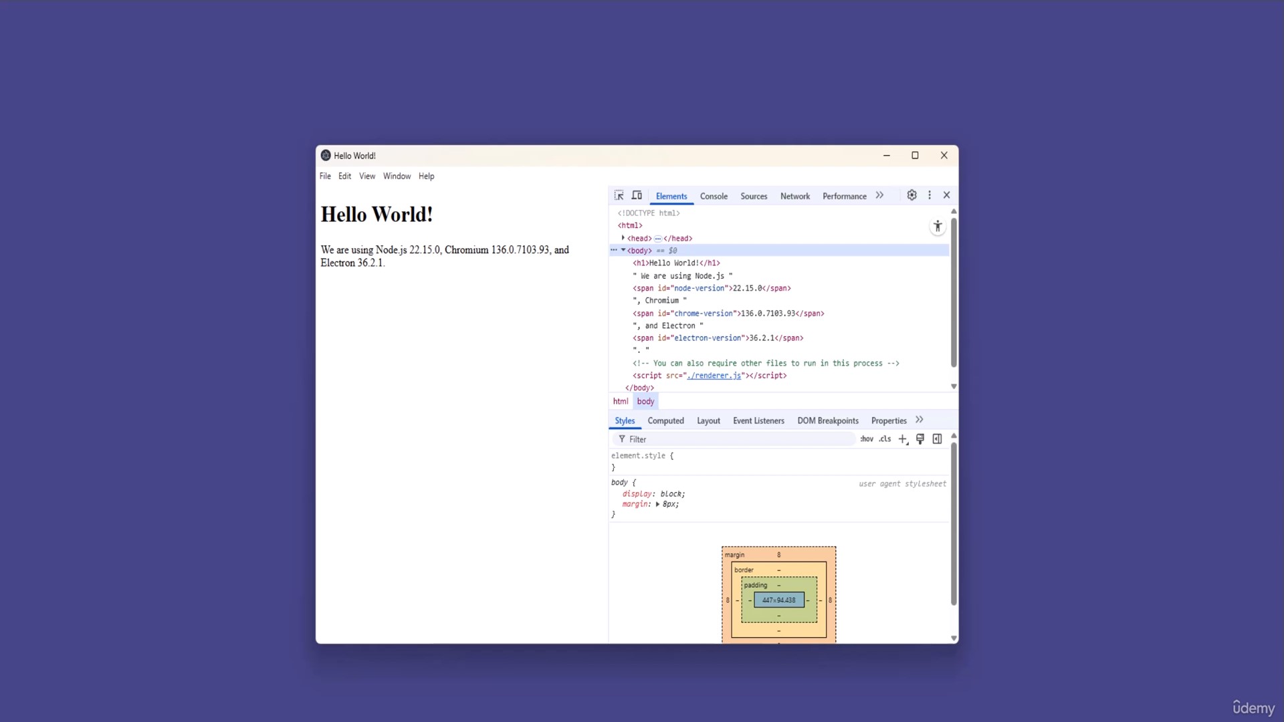Open the Help menu
1284x722 pixels.
tap(426, 176)
